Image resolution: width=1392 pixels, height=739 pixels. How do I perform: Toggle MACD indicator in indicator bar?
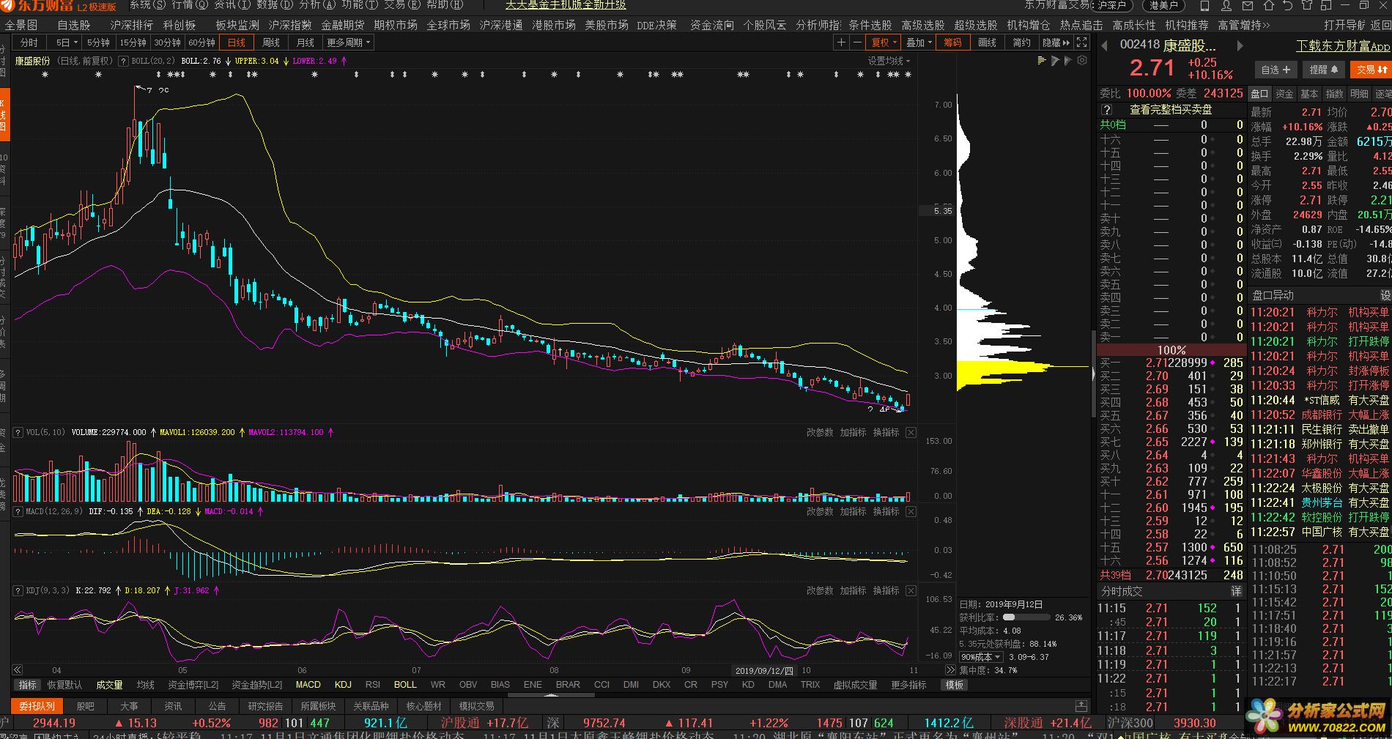[x=308, y=685]
